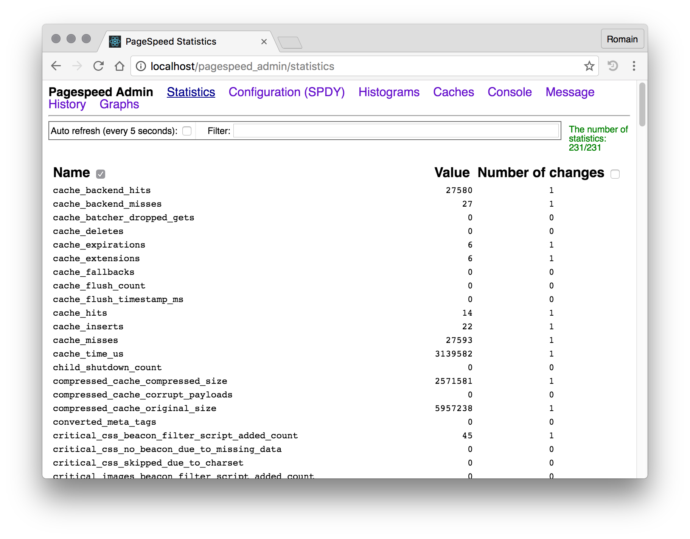The width and height of the screenshot is (690, 539).
Task: Open the Console section
Action: [x=509, y=92]
